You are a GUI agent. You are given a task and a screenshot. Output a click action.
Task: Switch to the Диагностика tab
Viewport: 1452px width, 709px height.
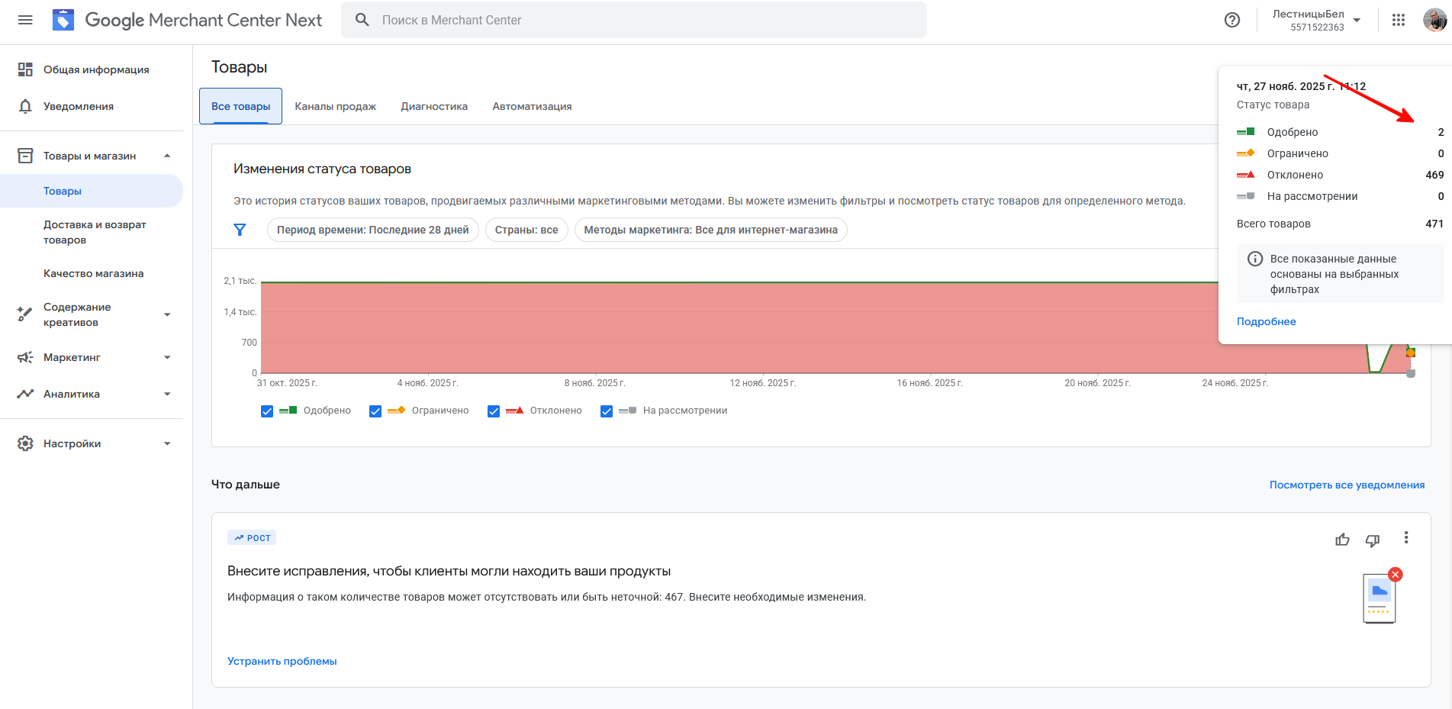pyautogui.click(x=434, y=106)
